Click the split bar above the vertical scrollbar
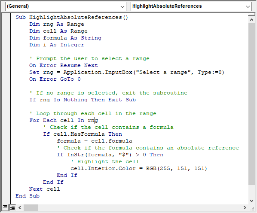 (x=251, y=15)
